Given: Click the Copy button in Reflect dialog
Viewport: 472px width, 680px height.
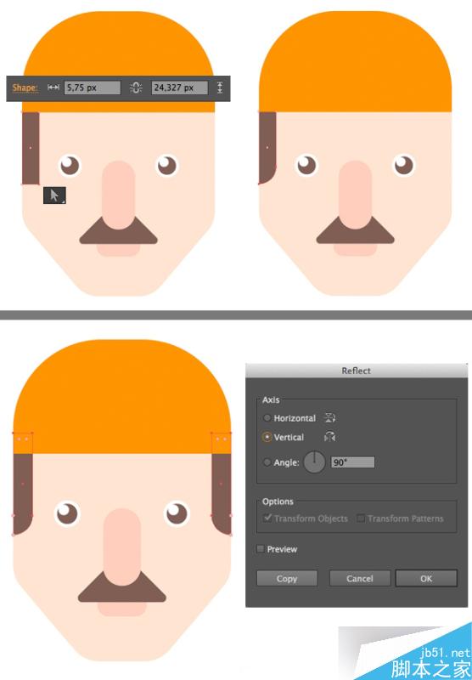Looking at the screenshot, I should [287, 579].
